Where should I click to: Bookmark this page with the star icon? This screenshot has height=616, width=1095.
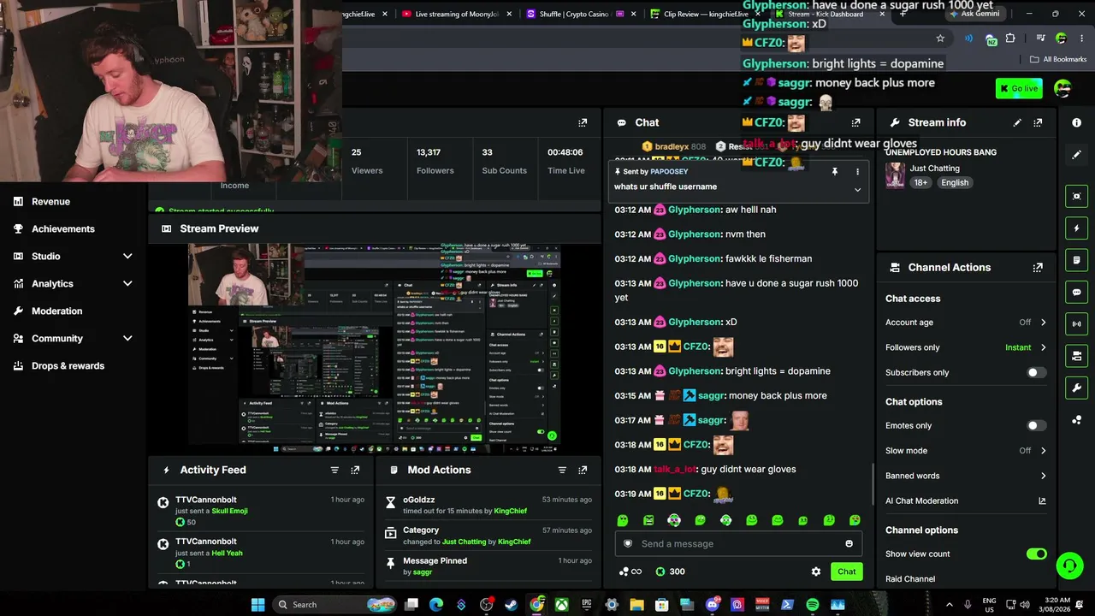point(940,38)
